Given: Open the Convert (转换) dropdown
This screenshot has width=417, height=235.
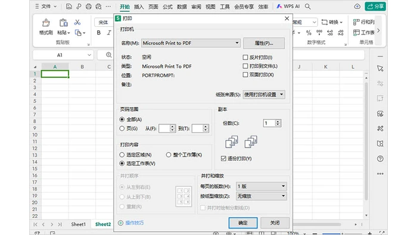Looking at the screenshot, I should point(332,22).
